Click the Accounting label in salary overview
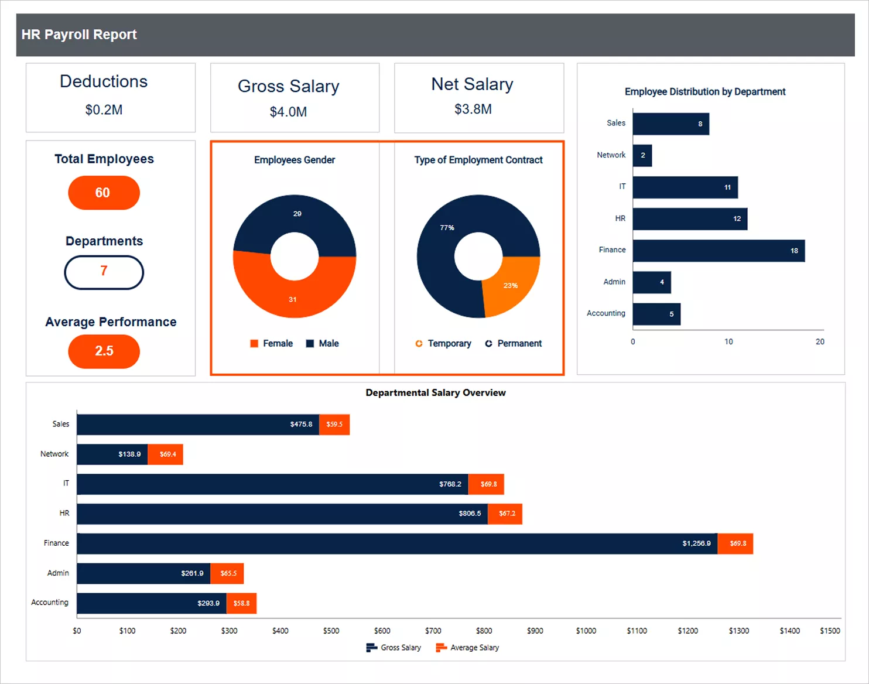 click(x=50, y=603)
